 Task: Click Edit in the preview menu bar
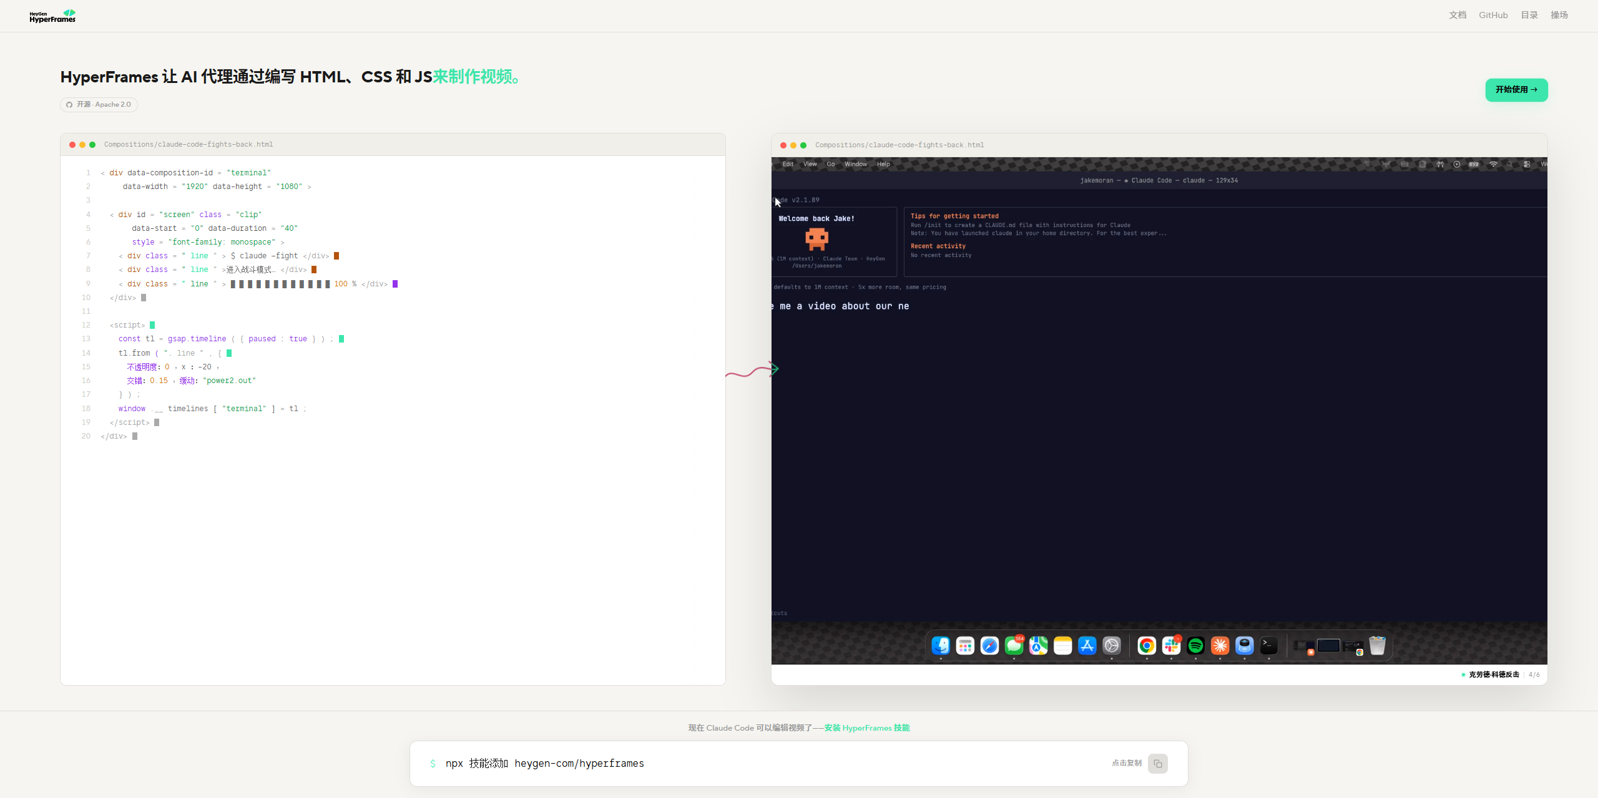click(x=788, y=164)
